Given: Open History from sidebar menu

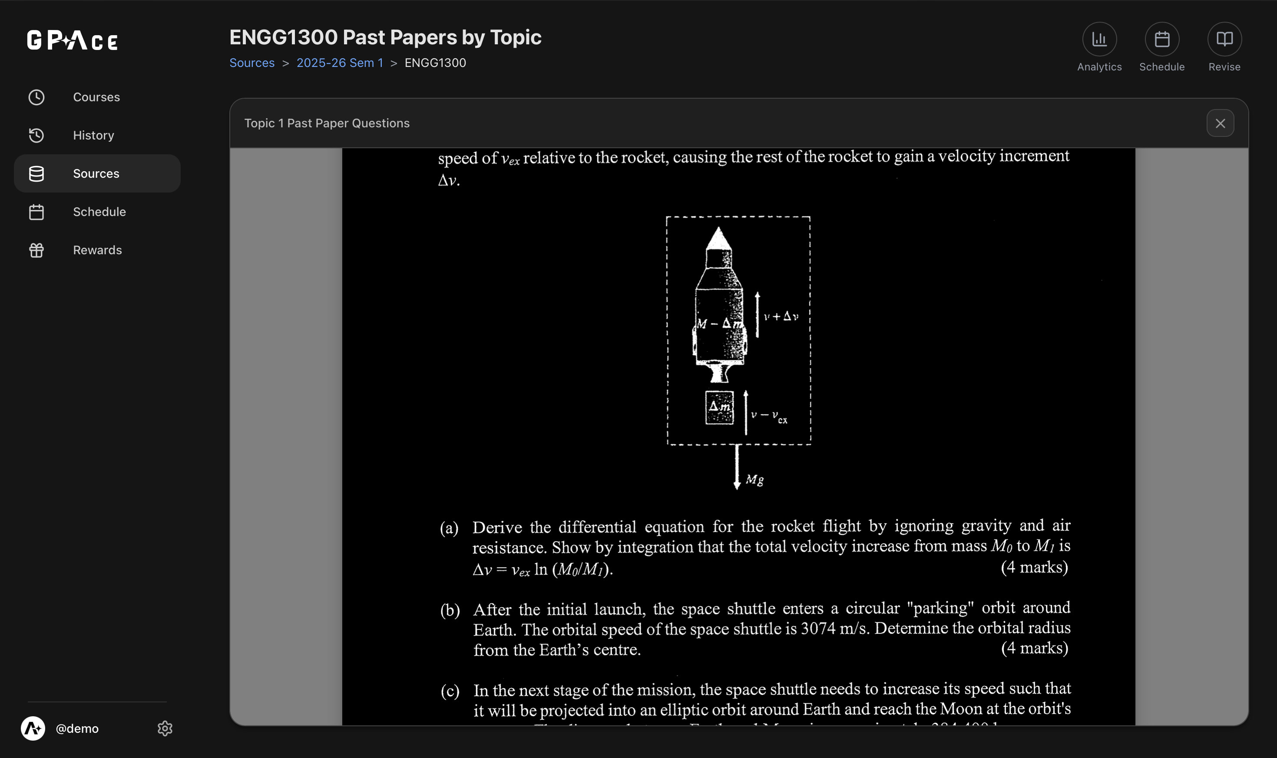Looking at the screenshot, I should click(x=93, y=135).
